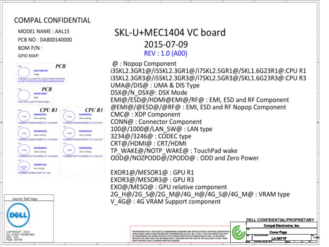Click 'CMC@ : XDP Component' line
Screen dimensions: 329x247
(x=146, y=114)
